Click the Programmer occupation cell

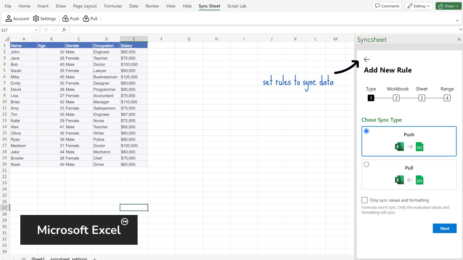[106, 89]
